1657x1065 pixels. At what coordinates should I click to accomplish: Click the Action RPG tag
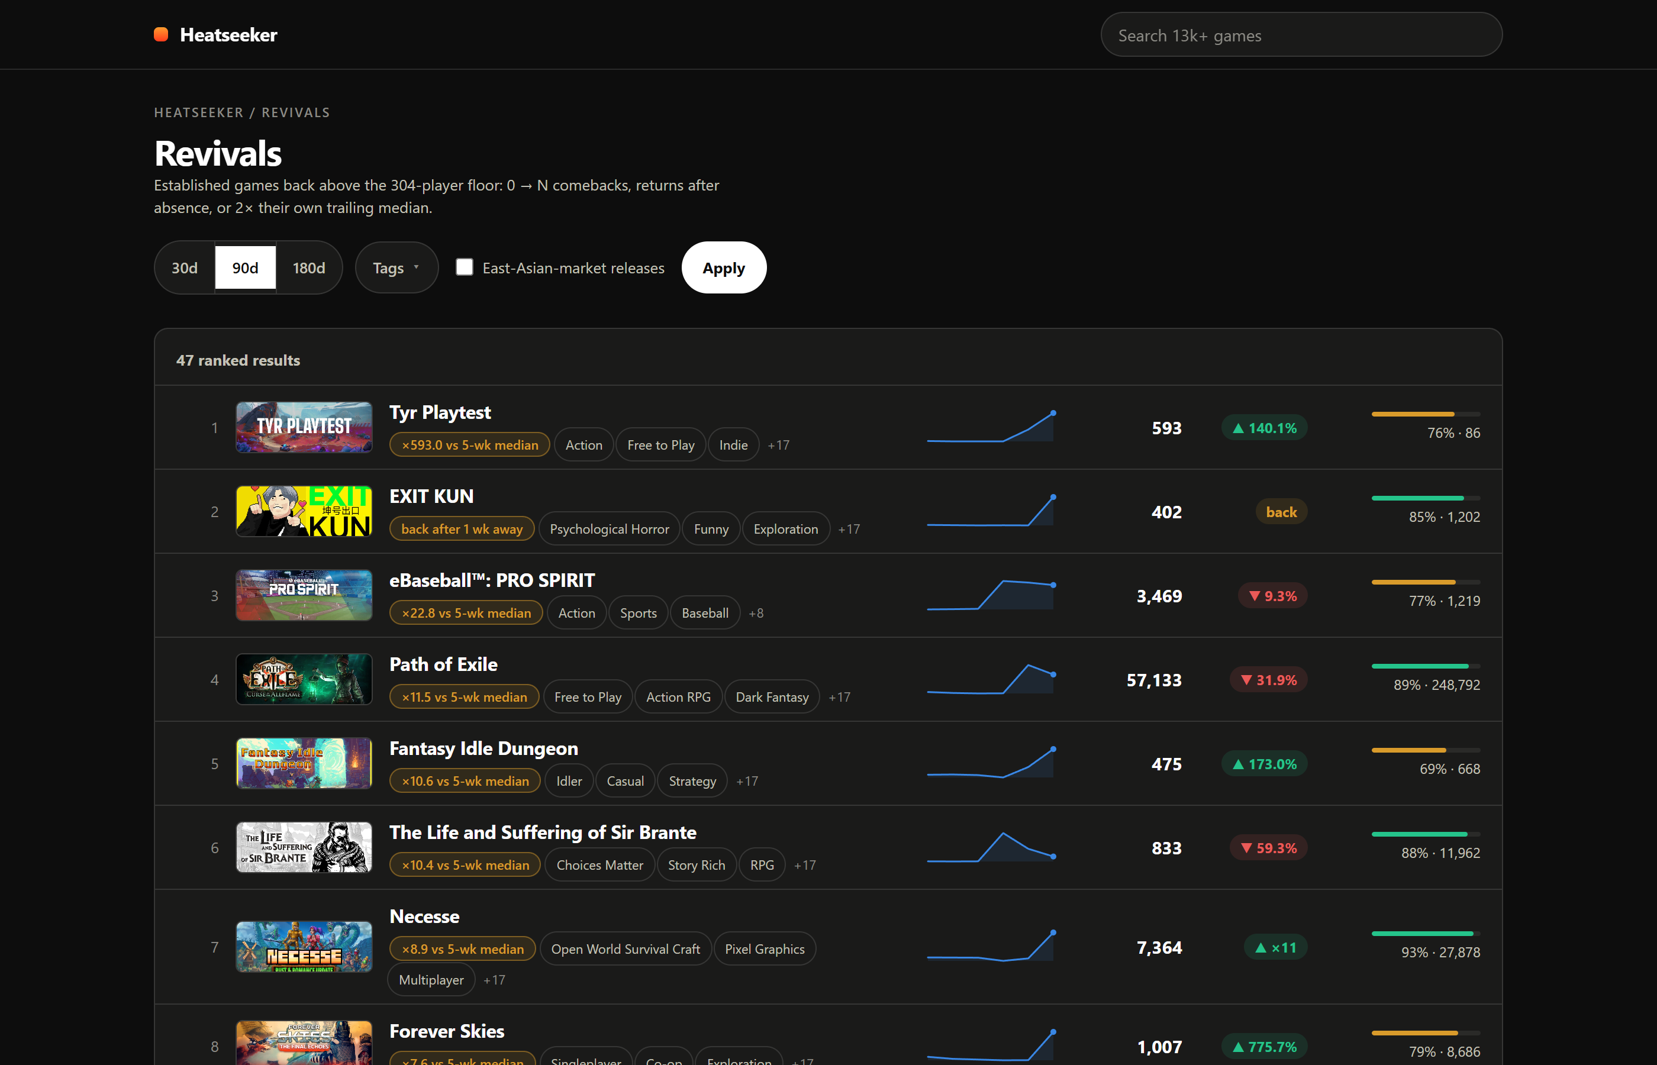(x=678, y=697)
